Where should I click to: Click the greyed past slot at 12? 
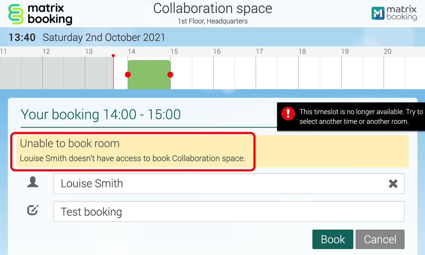tap(53, 73)
